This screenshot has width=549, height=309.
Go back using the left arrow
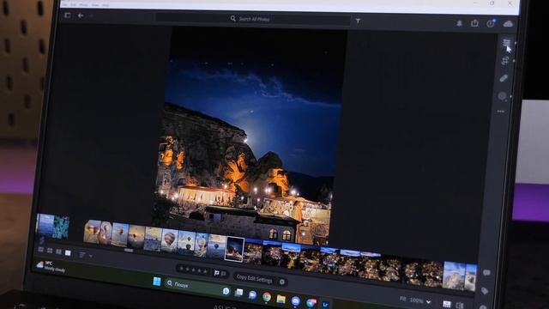coord(81,15)
